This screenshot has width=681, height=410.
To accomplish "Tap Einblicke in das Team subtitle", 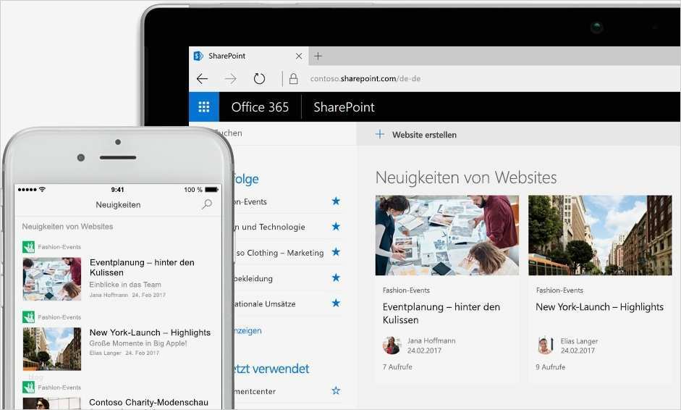I will click(x=125, y=285).
